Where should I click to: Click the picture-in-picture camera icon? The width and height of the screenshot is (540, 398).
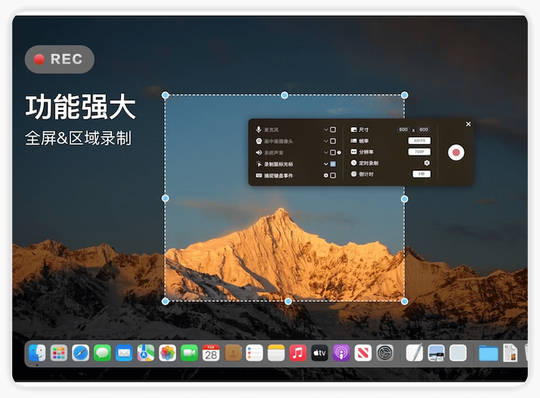[x=259, y=141]
